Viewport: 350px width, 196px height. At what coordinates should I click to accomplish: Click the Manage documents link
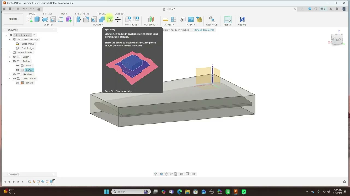204,30
